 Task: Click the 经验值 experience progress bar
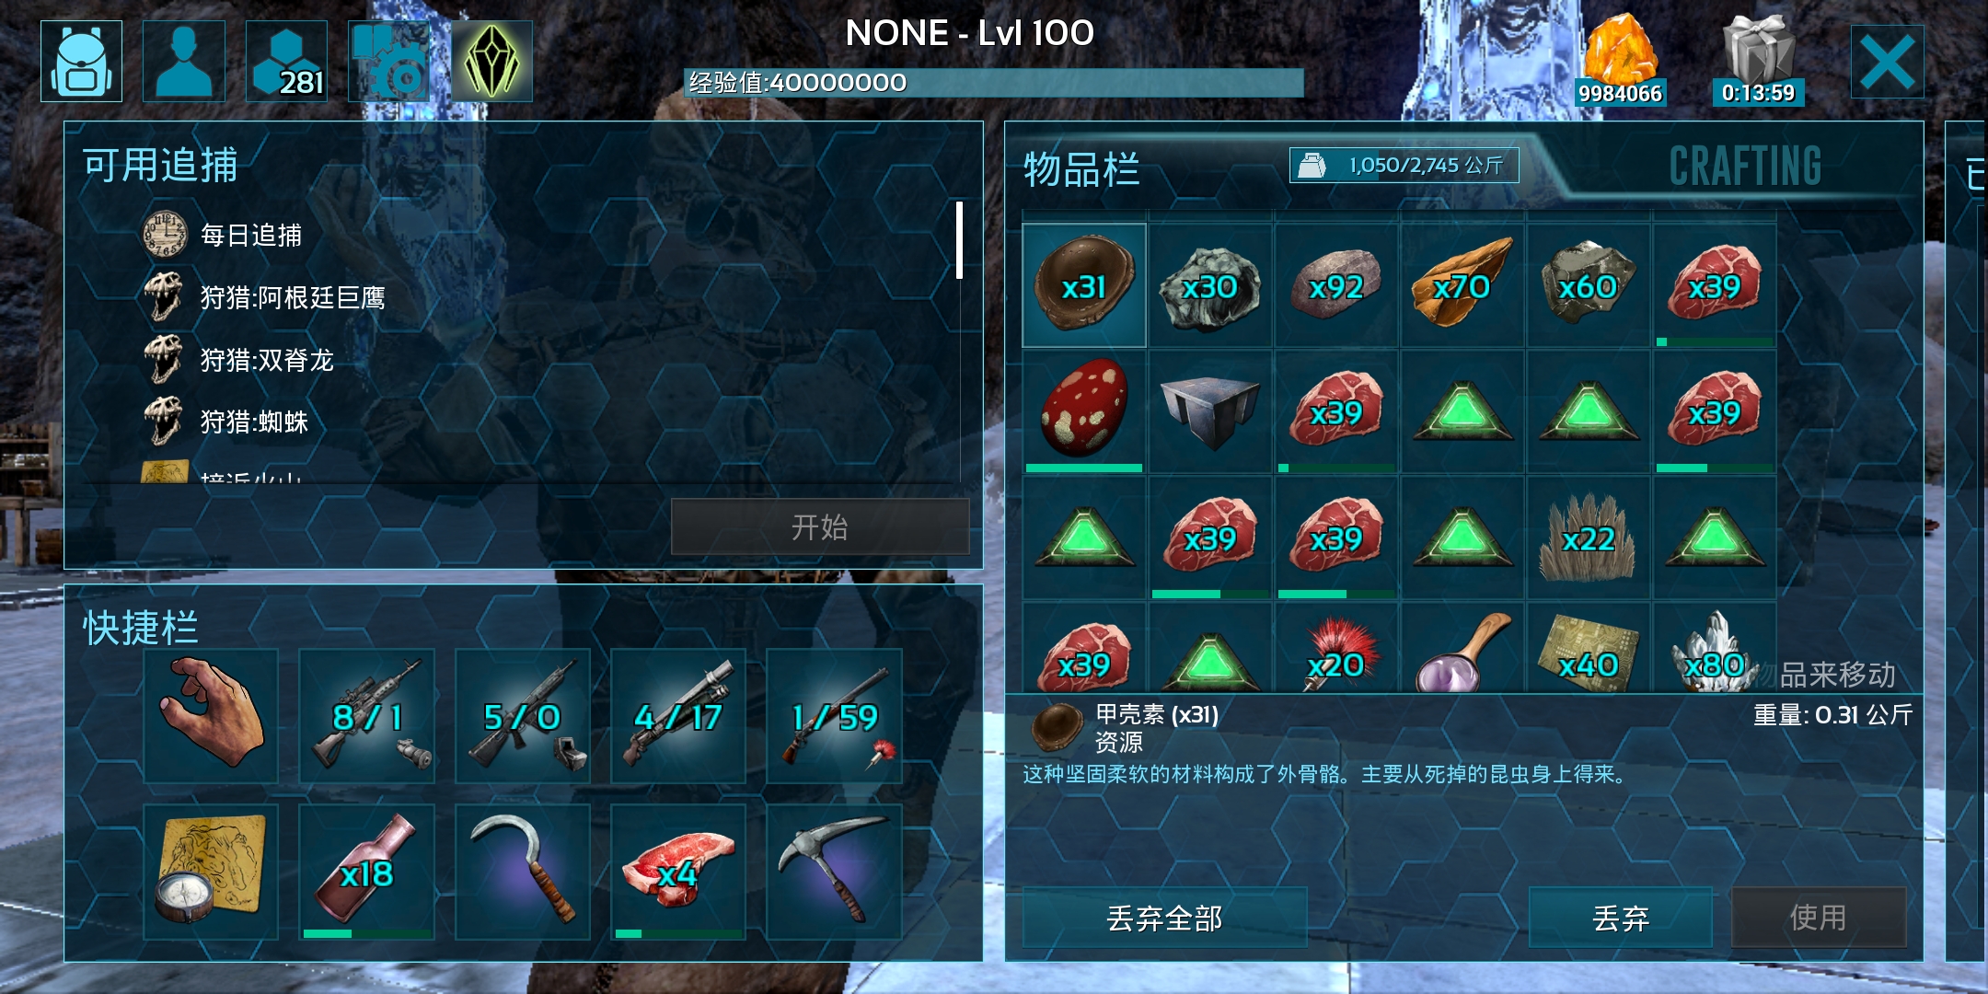tap(994, 83)
